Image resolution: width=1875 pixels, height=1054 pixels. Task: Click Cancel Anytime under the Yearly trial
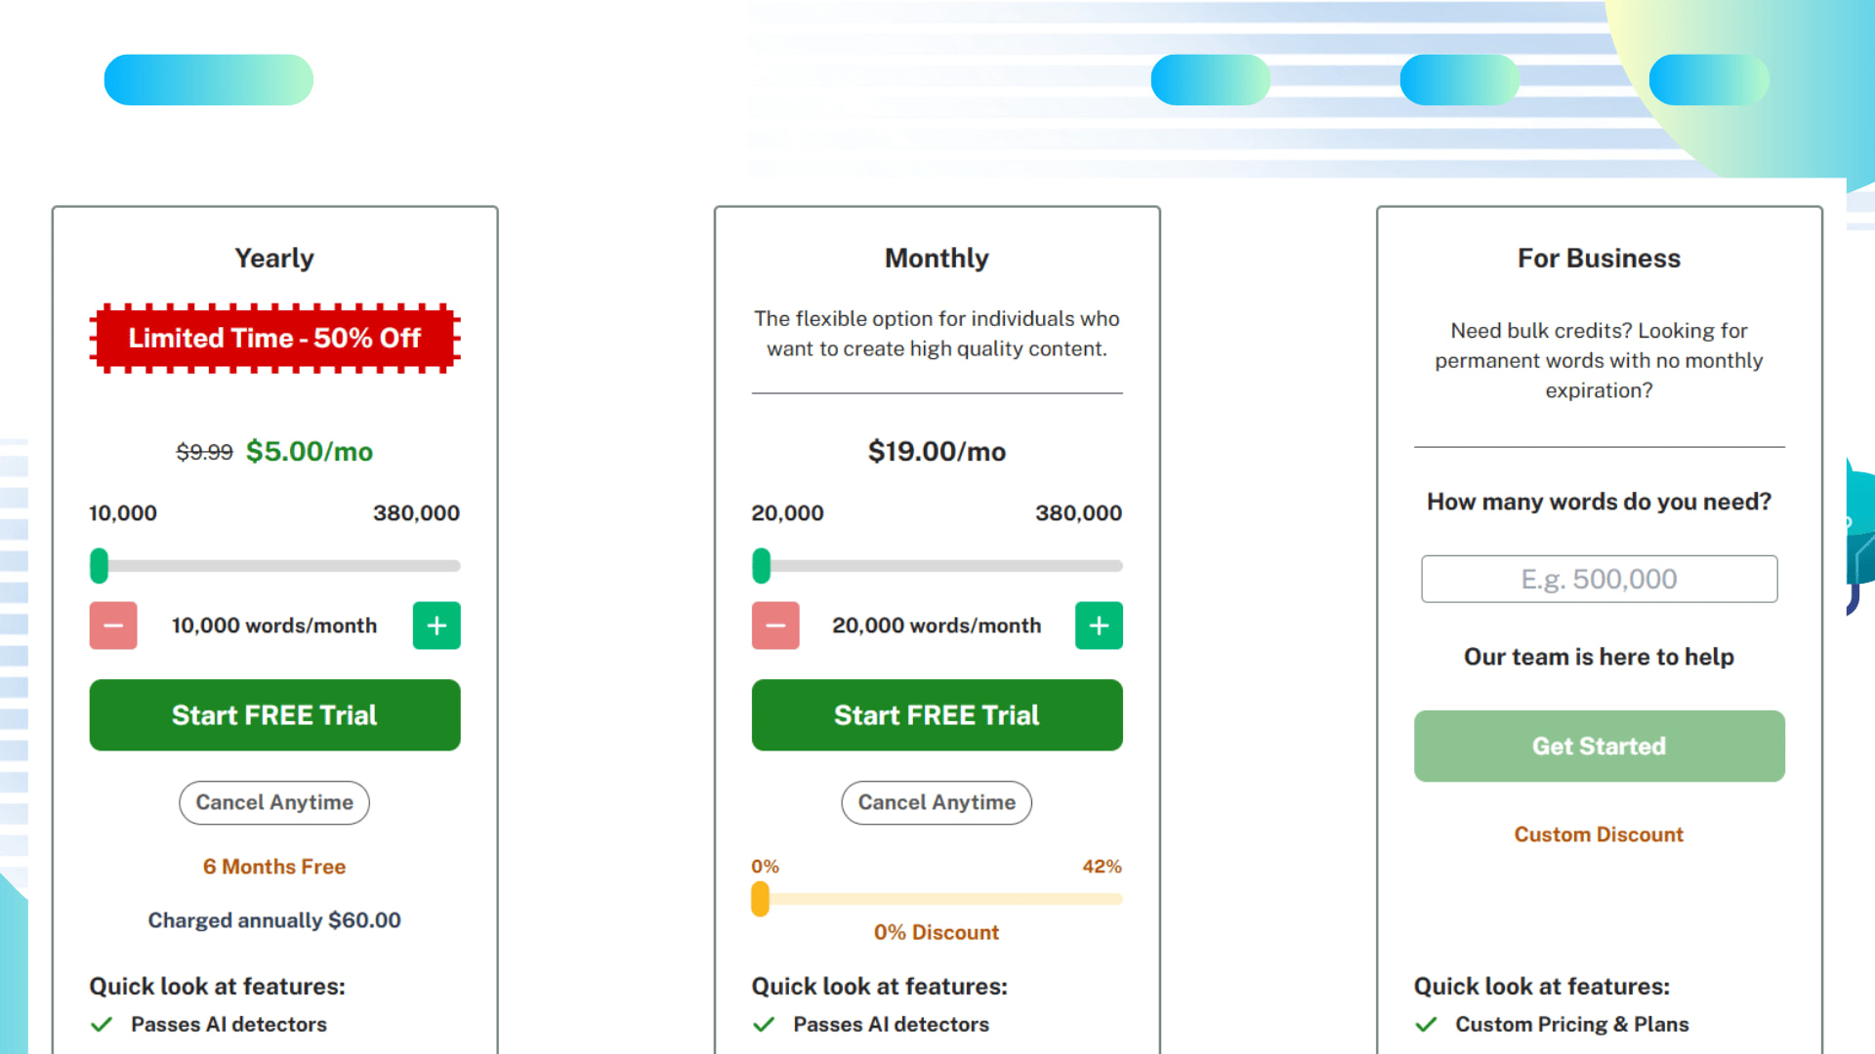(x=273, y=802)
